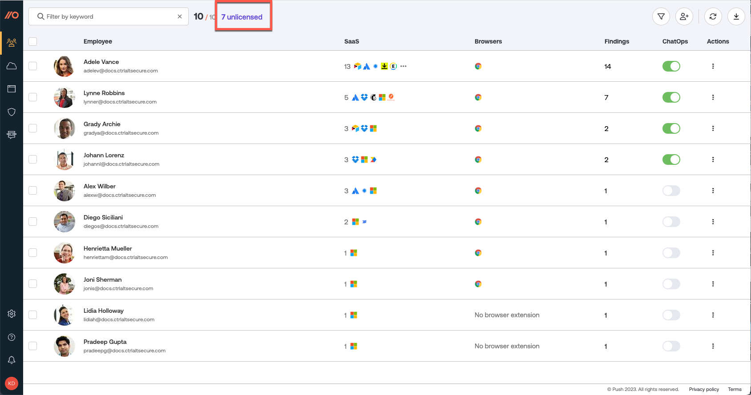This screenshot has height=395, width=751.
Task: Click Atlassian icon in Alex Wilber's SaaS
Action: click(355, 191)
